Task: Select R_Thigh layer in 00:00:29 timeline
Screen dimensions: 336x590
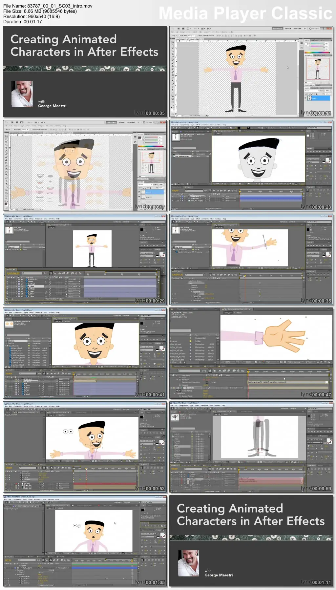Action: point(31,284)
